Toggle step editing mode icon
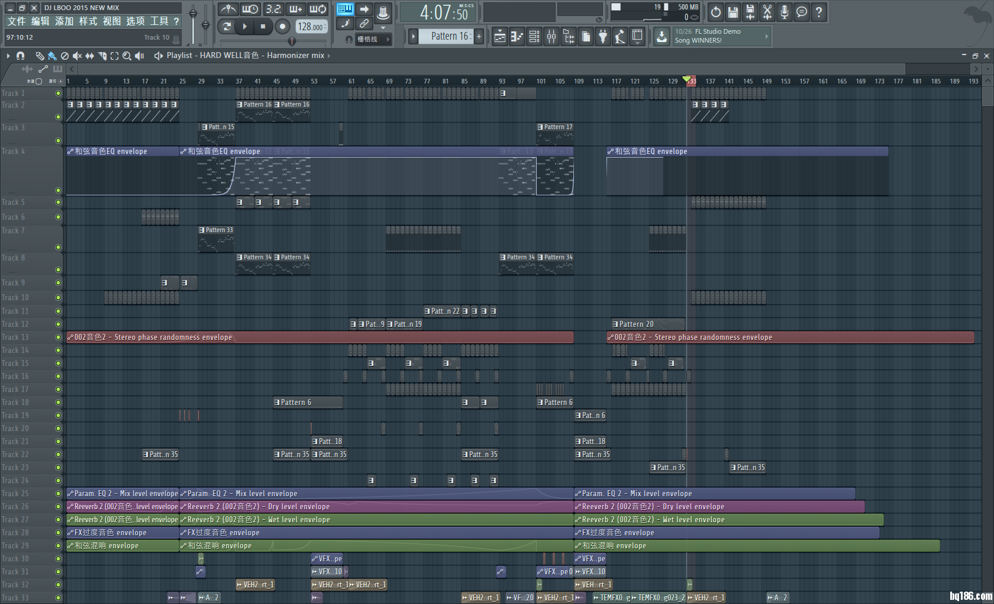The width and height of the screenshot is (994, 604). coord(346,24)
